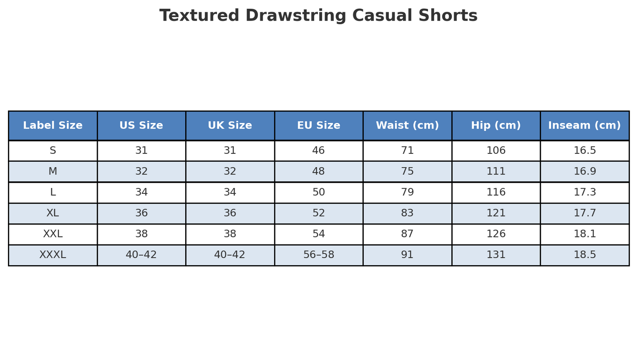Click the Label Size column header
The image size is (637, 341).
click(52, 126)
